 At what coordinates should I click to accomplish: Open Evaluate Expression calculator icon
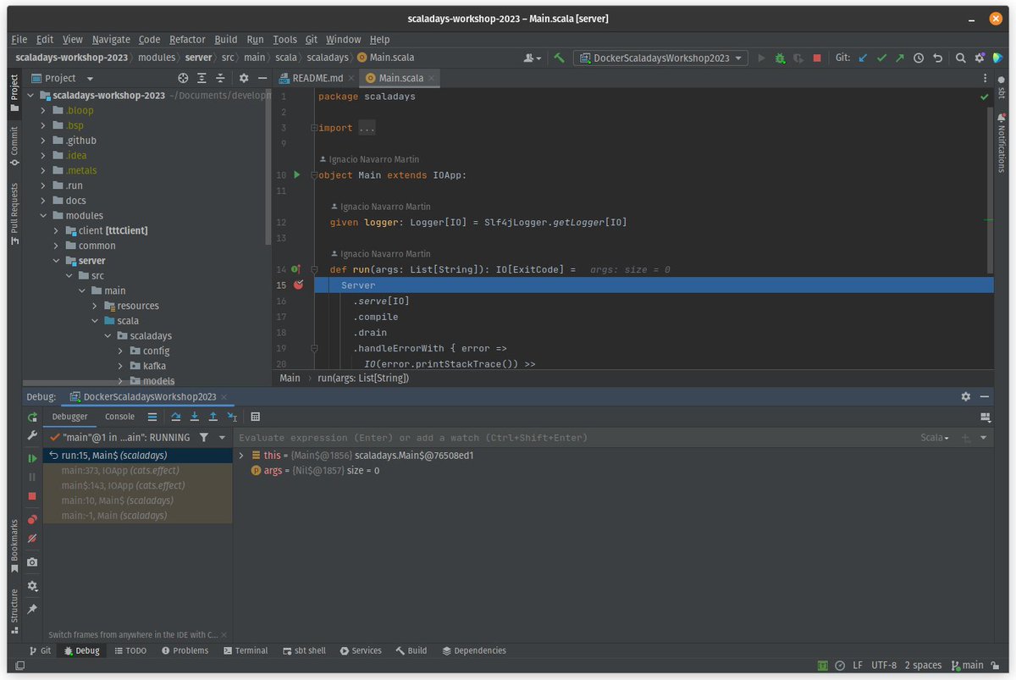click(256, 417)
